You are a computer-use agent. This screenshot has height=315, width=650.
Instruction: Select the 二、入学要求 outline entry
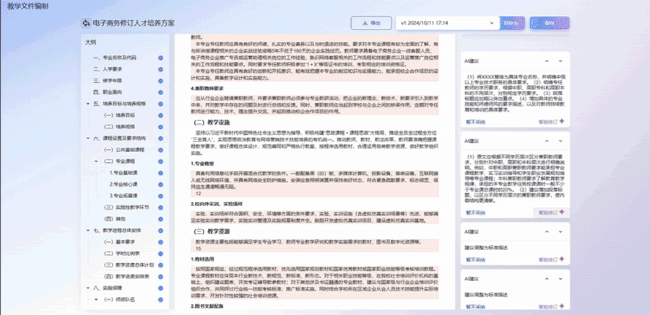click(108, 69)
